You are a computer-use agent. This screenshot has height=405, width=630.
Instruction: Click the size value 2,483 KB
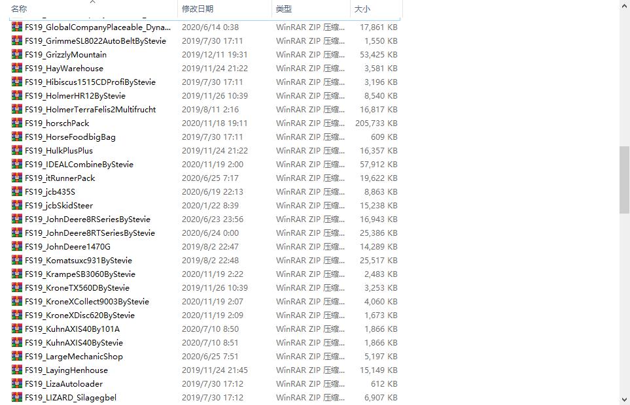(381, 274)
